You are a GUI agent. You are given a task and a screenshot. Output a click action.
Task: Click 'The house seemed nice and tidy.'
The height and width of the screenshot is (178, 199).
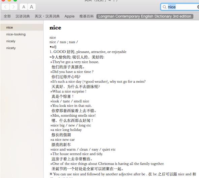(x=77, y=154)
